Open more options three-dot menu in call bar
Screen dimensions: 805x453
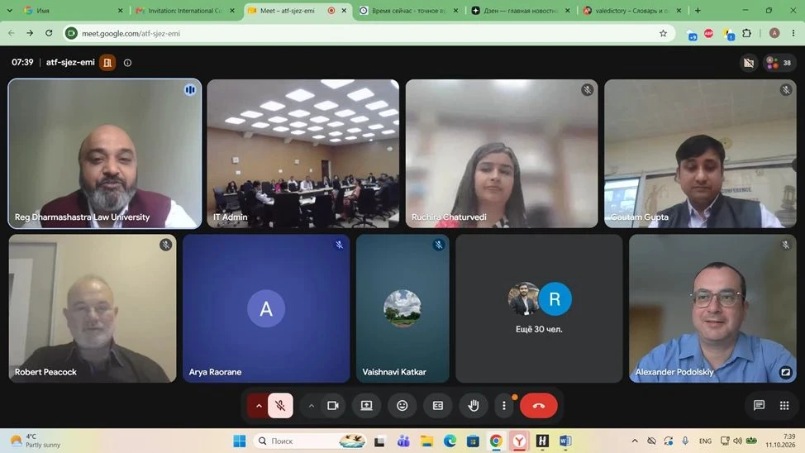(504, 405)
